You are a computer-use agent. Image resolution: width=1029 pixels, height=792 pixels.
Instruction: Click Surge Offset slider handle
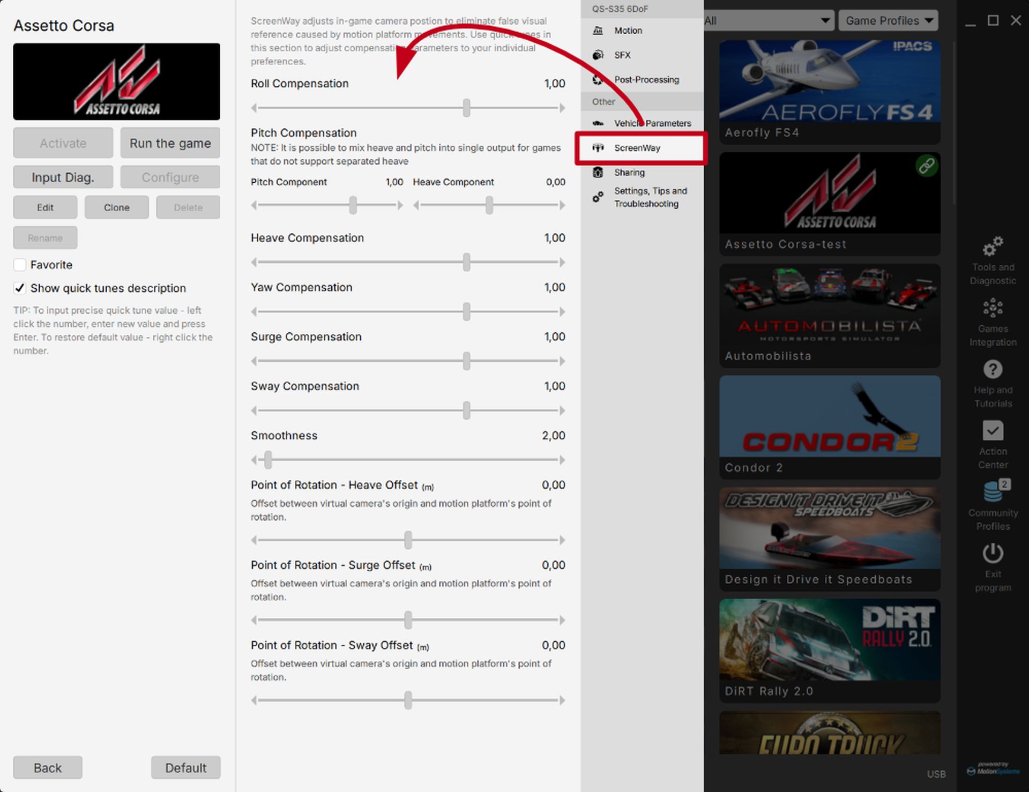[x=408, y=620]
